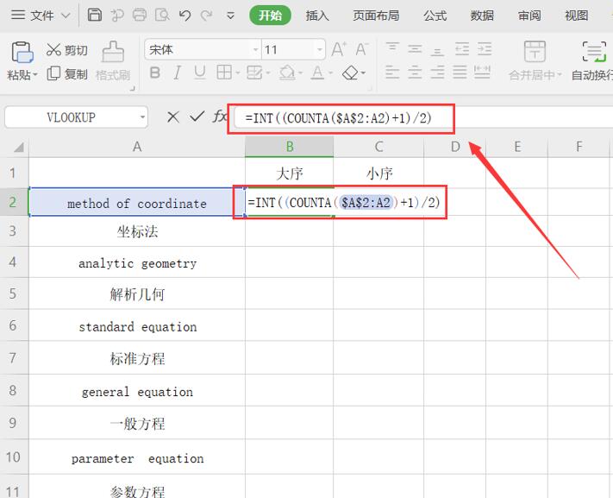
Task: Expand the 粘贴 dropdown arrow
Action: point(35,74)
